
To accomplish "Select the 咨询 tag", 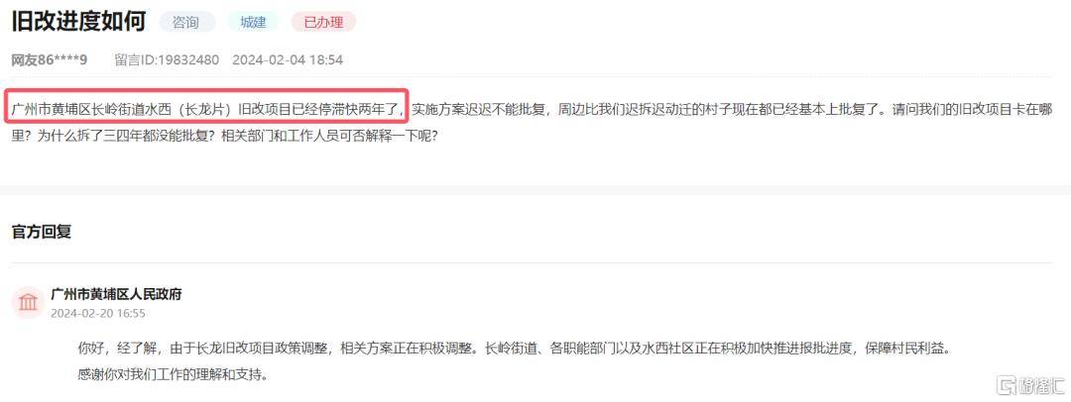I will (x=185, y=22).
